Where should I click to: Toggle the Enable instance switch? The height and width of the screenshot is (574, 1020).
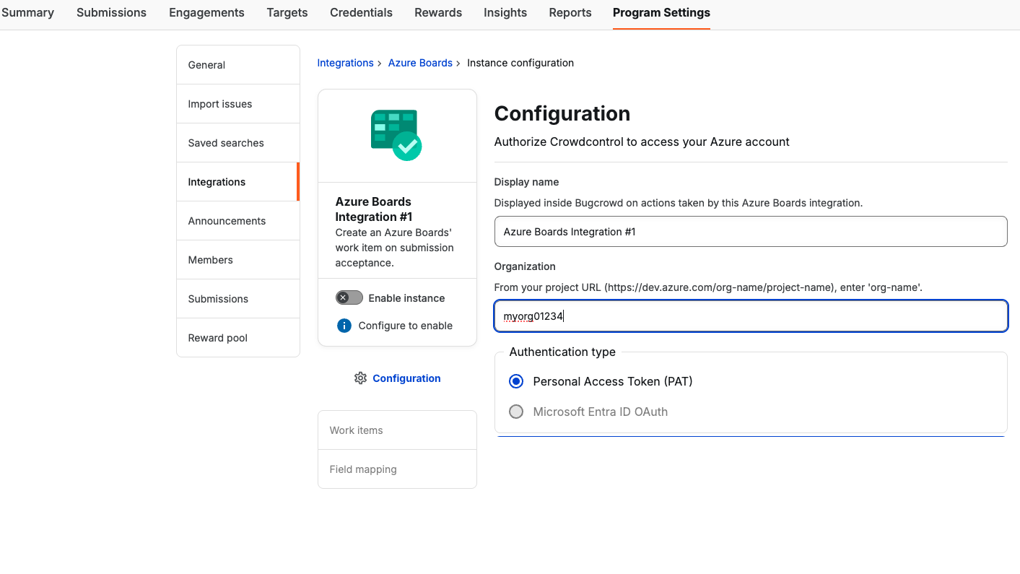point(349,298)
